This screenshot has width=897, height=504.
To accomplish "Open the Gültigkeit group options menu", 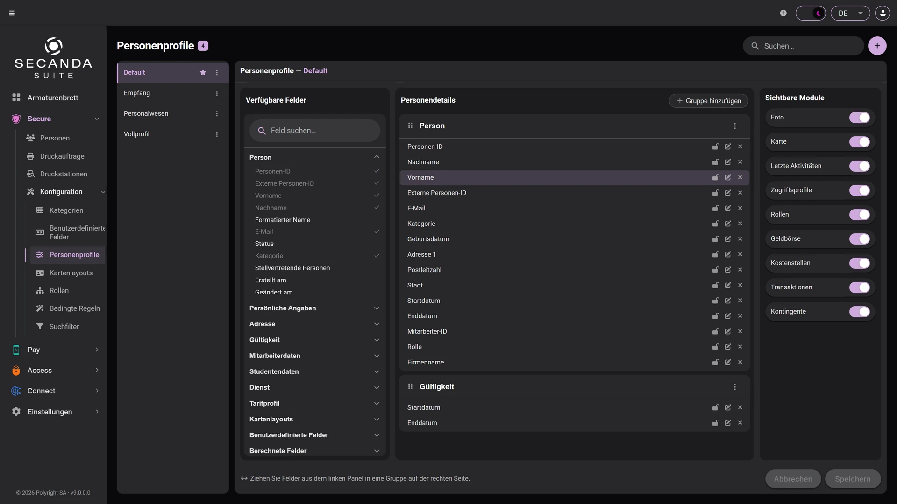I will (x=735, y=387).
